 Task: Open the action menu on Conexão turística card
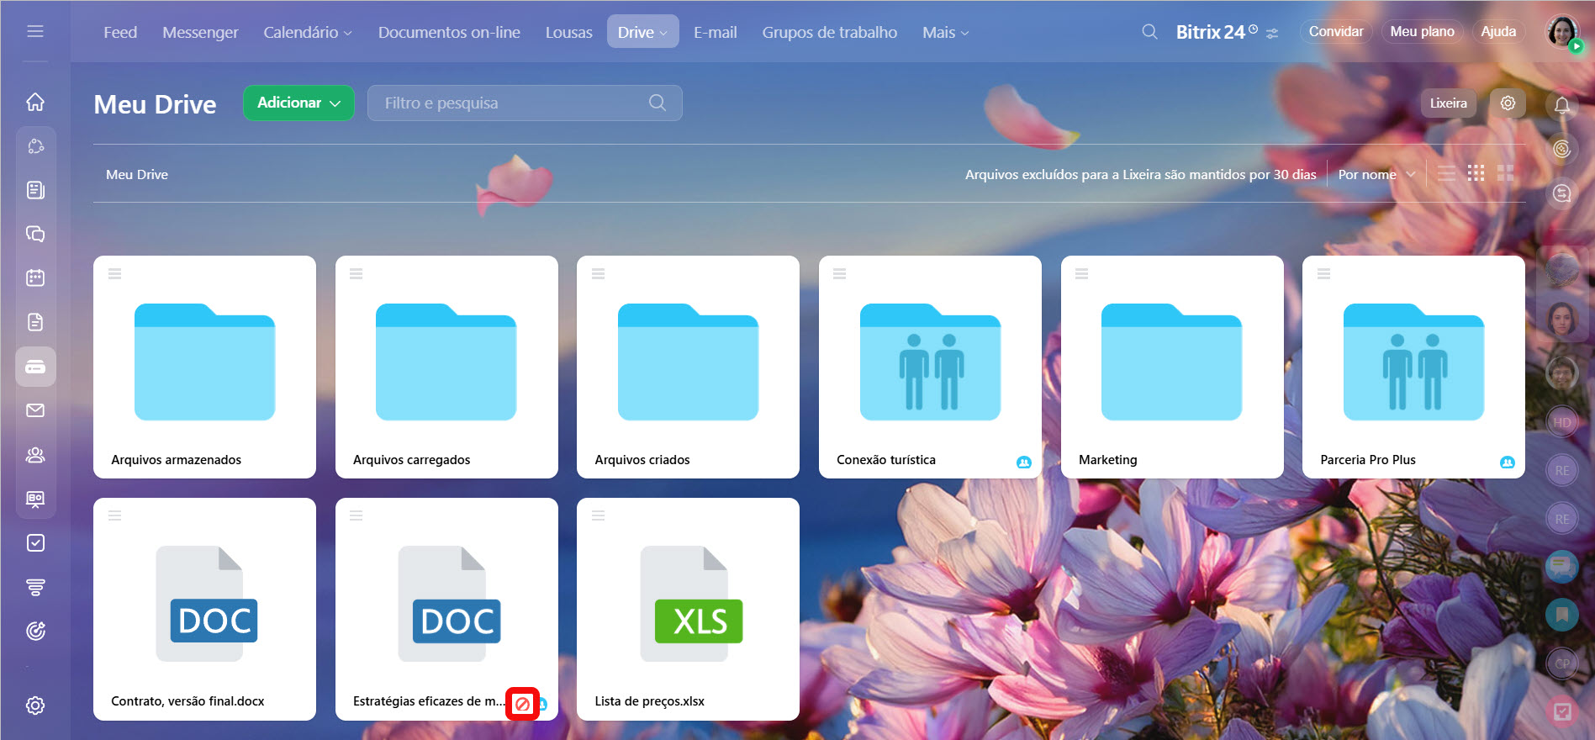click(839, 273)
